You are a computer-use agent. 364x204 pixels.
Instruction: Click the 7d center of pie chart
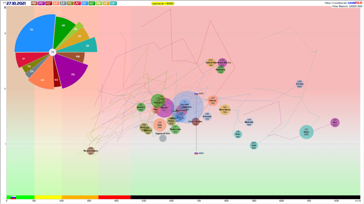pos(52,52)
